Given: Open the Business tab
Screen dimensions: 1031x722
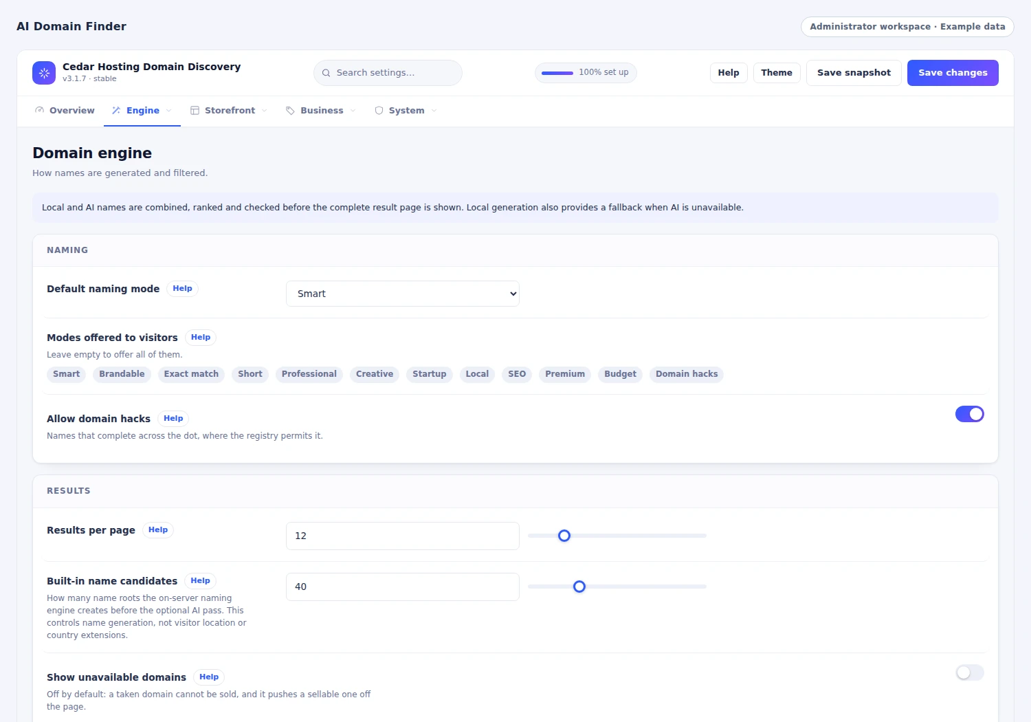Looking at the screenshot, I should tap(321, 111).
